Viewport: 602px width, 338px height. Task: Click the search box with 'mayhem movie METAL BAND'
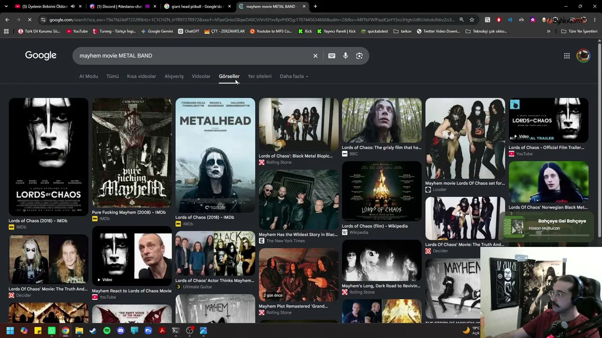click(193, 56)
